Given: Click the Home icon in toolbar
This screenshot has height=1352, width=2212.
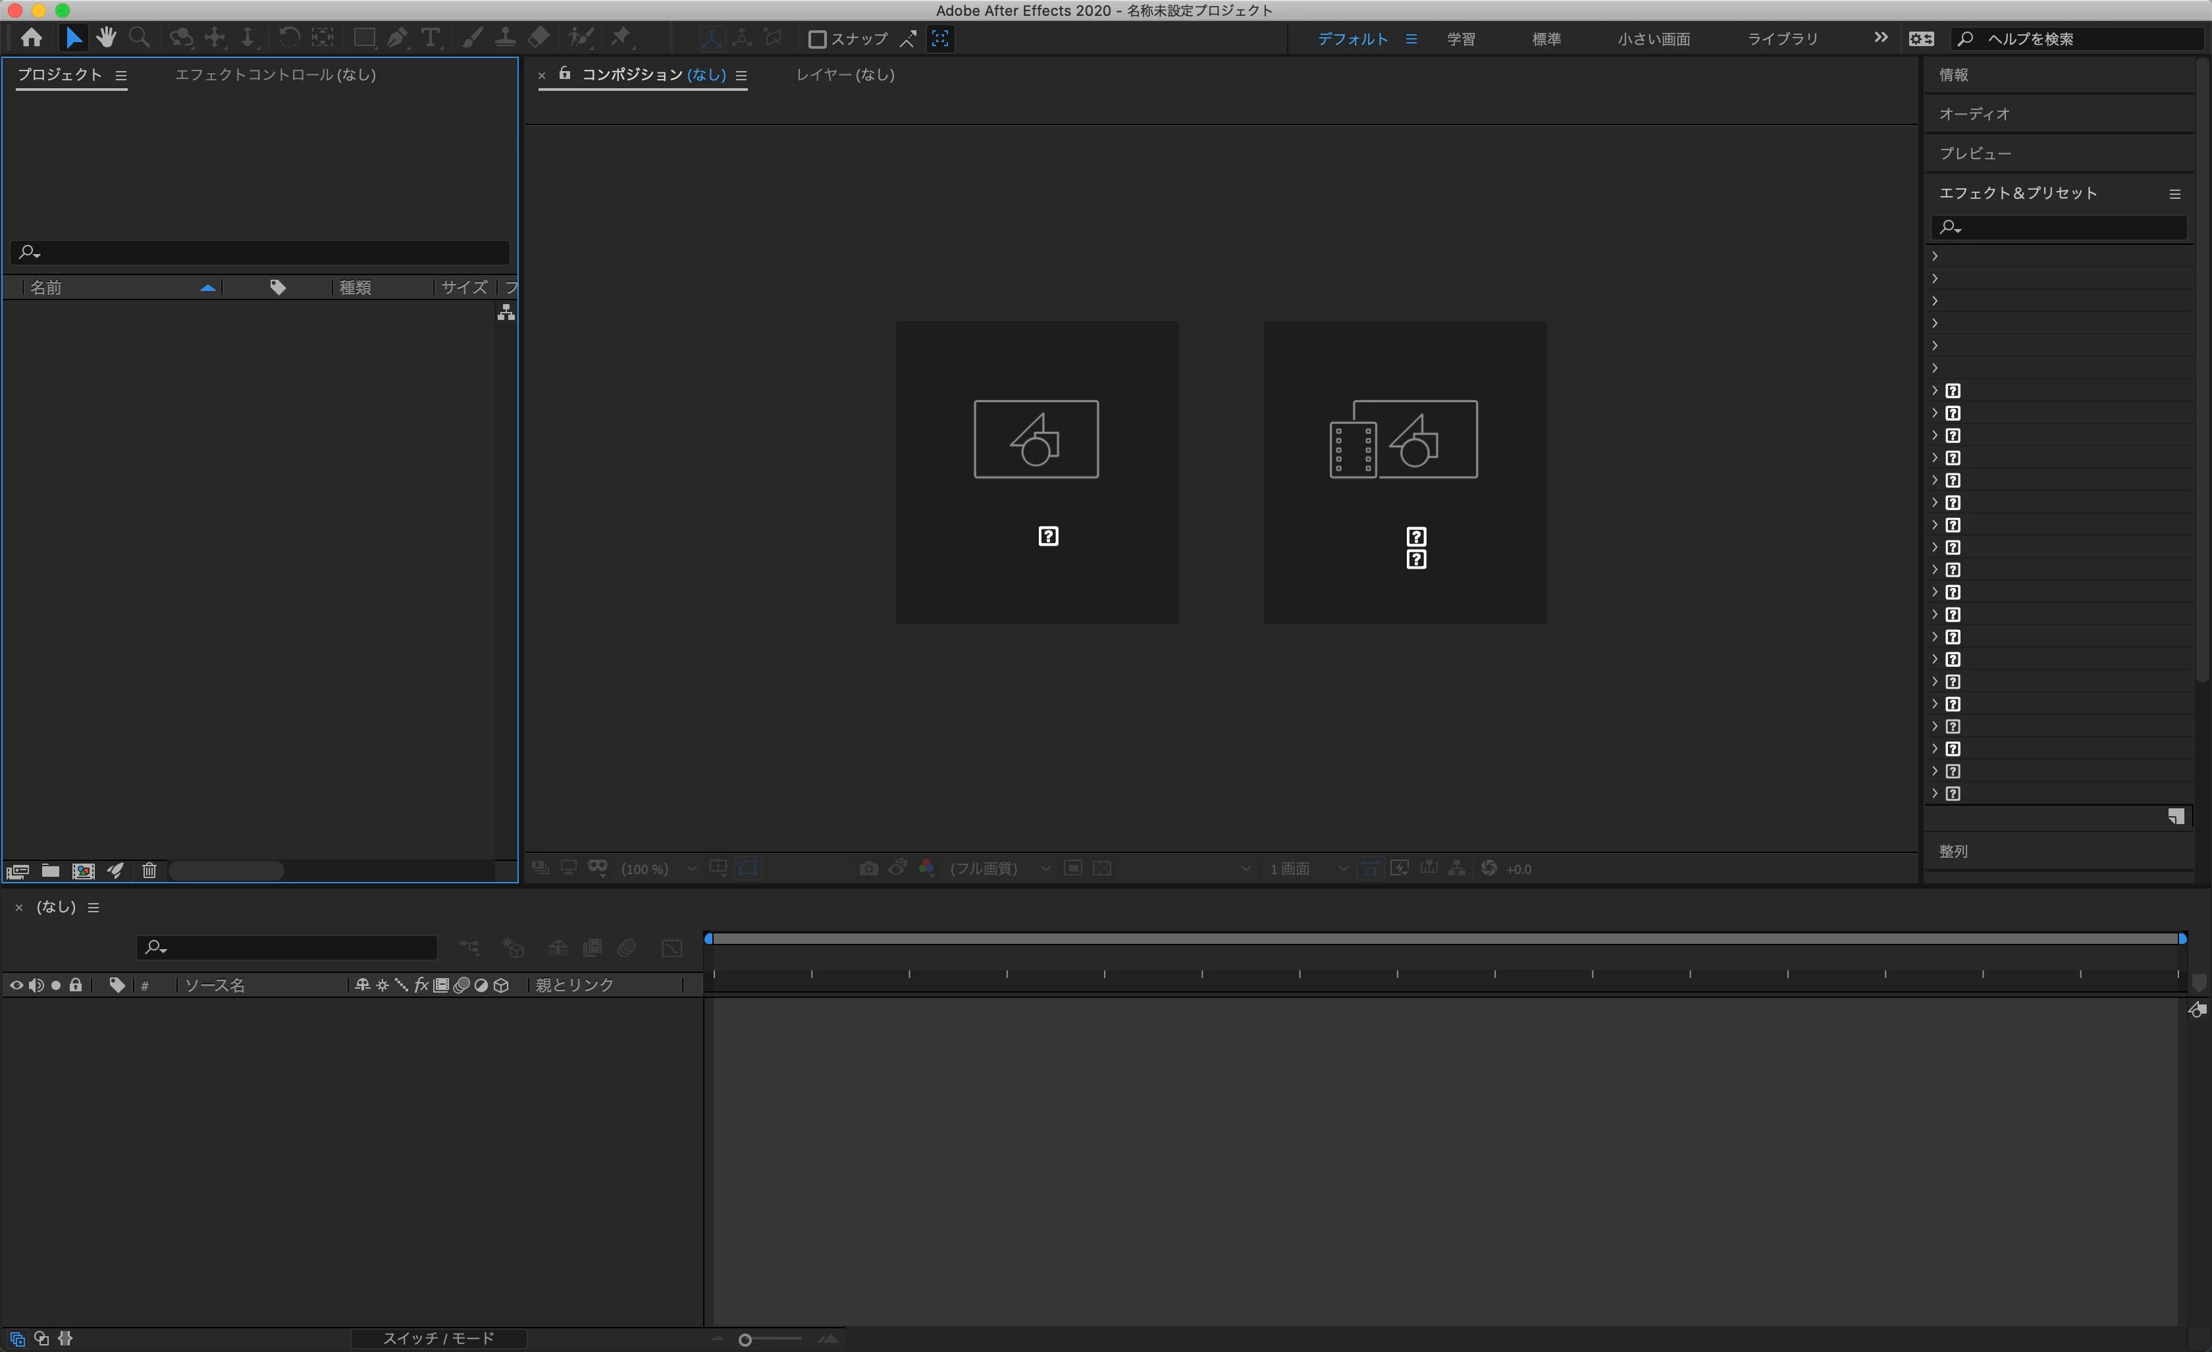Looking at the screenshot, I should coord(32,38).
